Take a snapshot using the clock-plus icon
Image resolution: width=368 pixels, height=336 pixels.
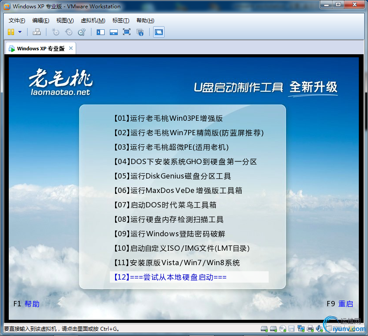(56, 32)
